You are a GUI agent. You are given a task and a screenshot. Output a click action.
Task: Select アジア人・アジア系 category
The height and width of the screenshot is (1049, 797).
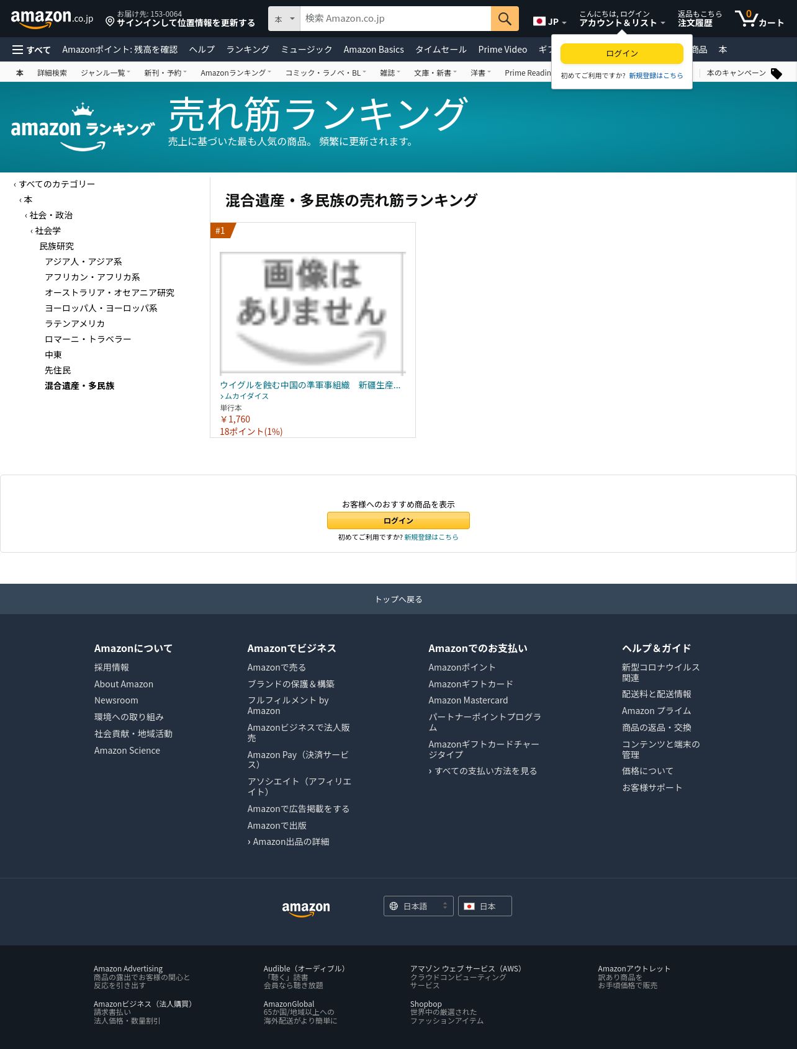83,262
